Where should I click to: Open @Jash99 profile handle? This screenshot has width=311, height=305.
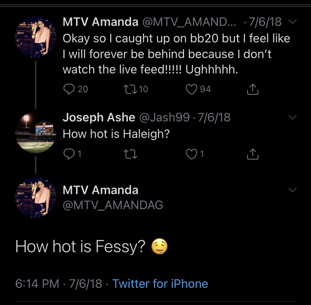165,117
